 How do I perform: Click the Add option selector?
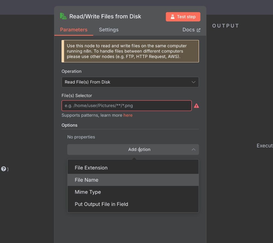pos(133,149)
